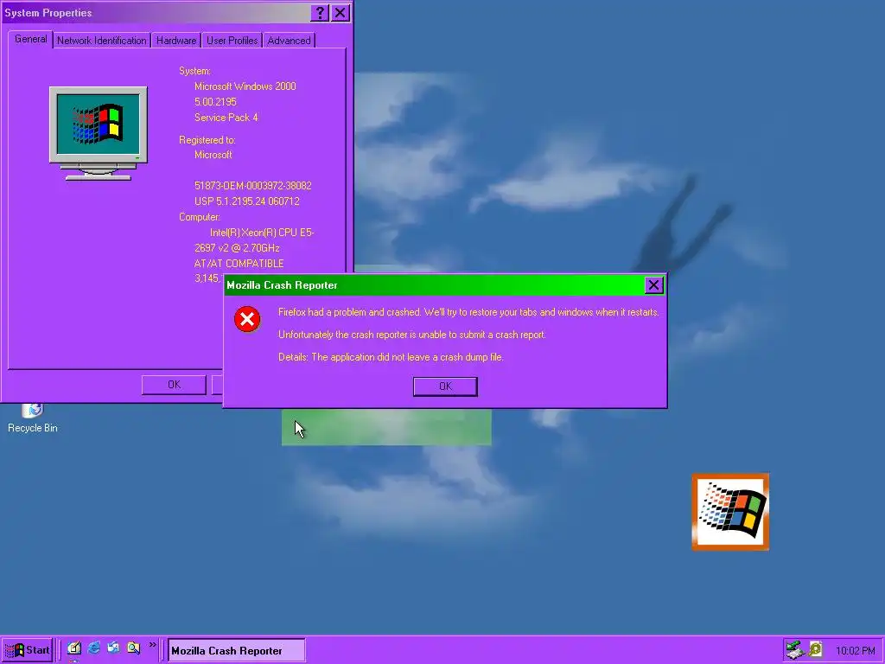Image resolution: width=885 pixels, height=664 pixels.
Task: Click the 10:02 PM clock
Action: 855,651
